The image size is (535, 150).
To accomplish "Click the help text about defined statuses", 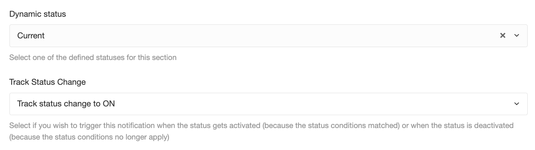I will pos(93,58).
